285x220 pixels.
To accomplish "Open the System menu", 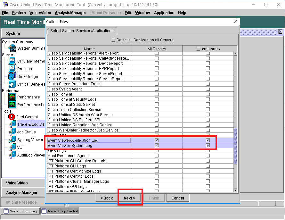I will [19, 13].
